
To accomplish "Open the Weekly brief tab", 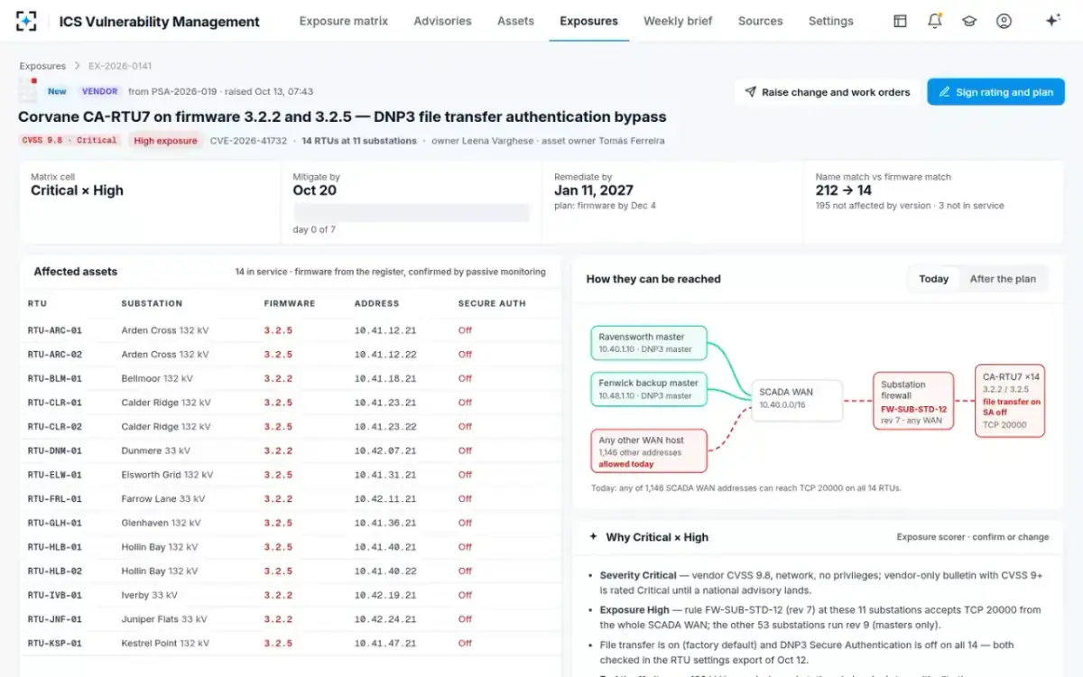I will coord(678,21).
